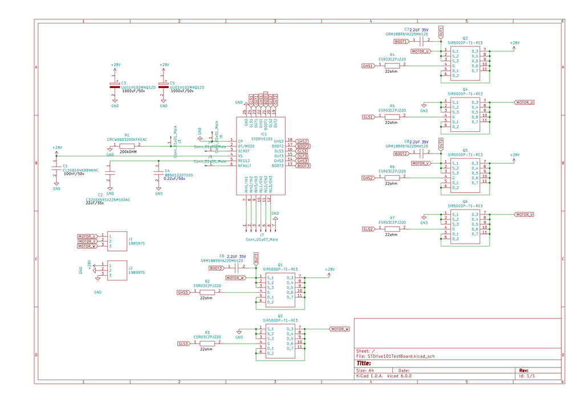Click the STDrive101TestBoard.kicad_sch file name
The image size is (569, 403).
click(x=401, y=357)
